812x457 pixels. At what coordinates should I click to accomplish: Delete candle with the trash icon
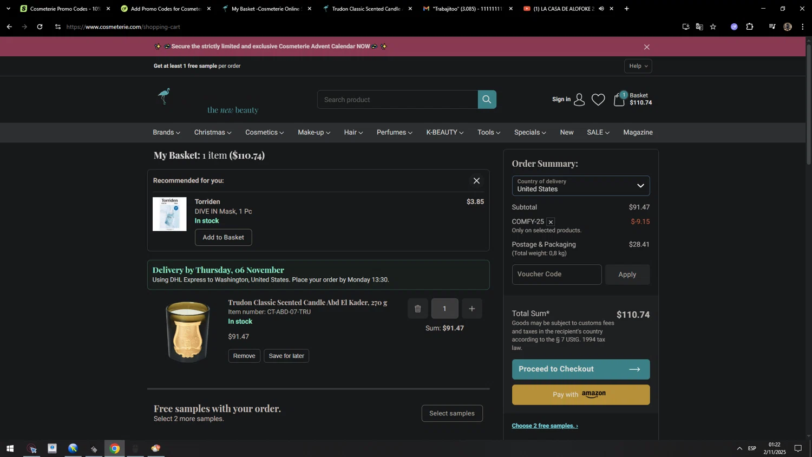[417, 309]
